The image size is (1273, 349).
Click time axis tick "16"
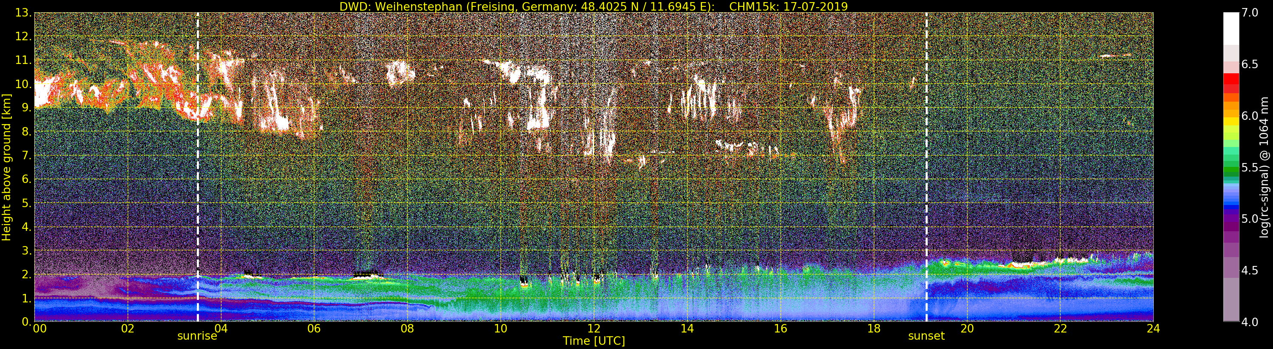pos(781,328)
